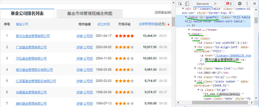Sort table by 基金公司 header
Viewport: 259px width, 107px height.
pos(22,24)
